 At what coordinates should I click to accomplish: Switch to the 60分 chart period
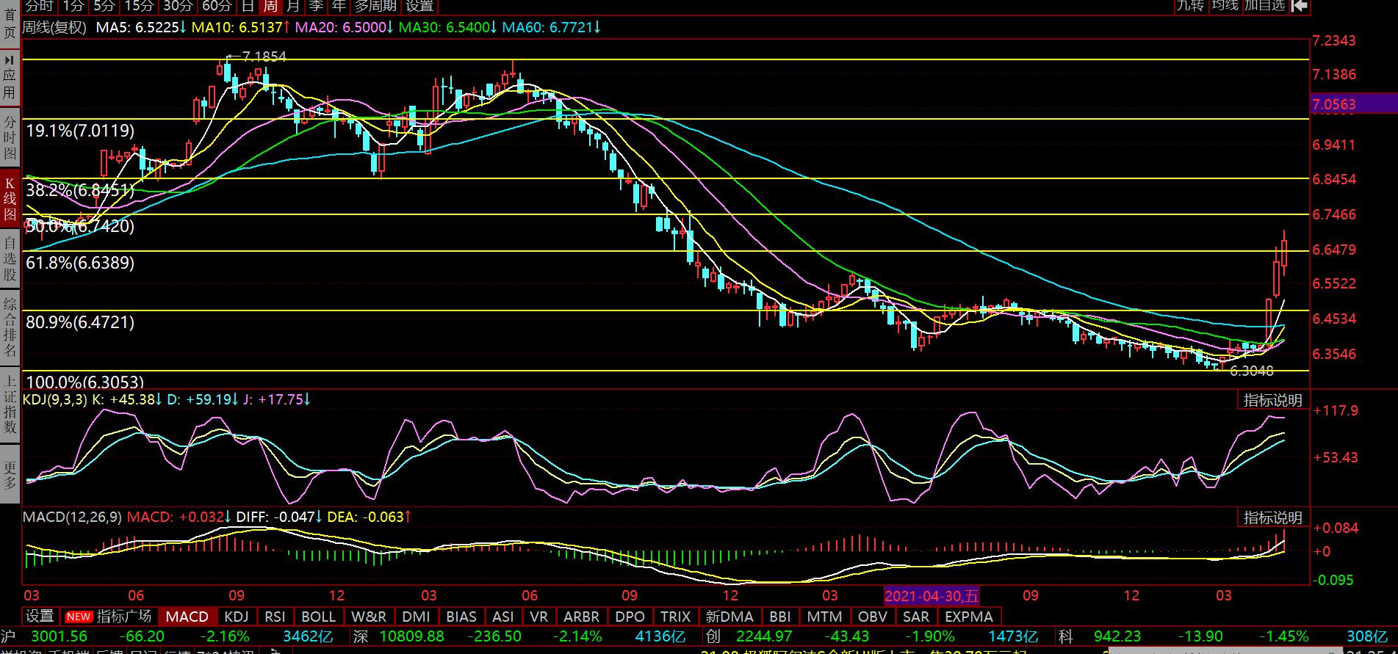tap(217, 6)
